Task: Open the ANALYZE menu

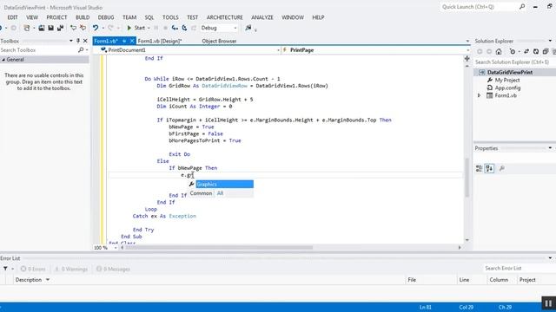Action: click(262, 17)
